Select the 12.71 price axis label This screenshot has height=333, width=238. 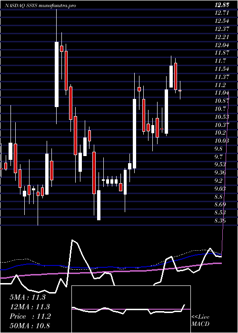tap(222, 13)
